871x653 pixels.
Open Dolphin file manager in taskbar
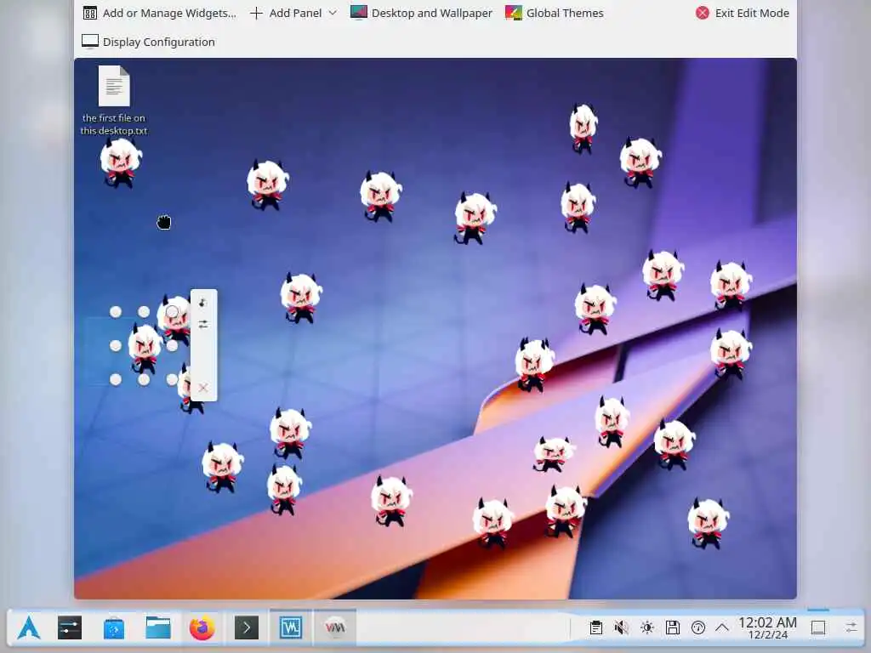click(158, 628)
